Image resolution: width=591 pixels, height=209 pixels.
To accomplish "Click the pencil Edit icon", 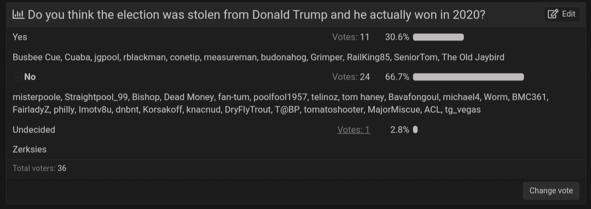I will point(553,14).
